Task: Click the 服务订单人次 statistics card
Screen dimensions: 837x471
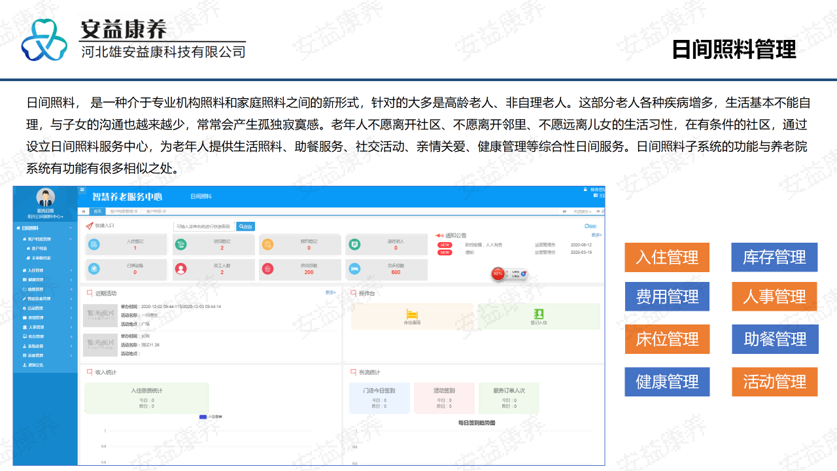Action: (509, 398)
